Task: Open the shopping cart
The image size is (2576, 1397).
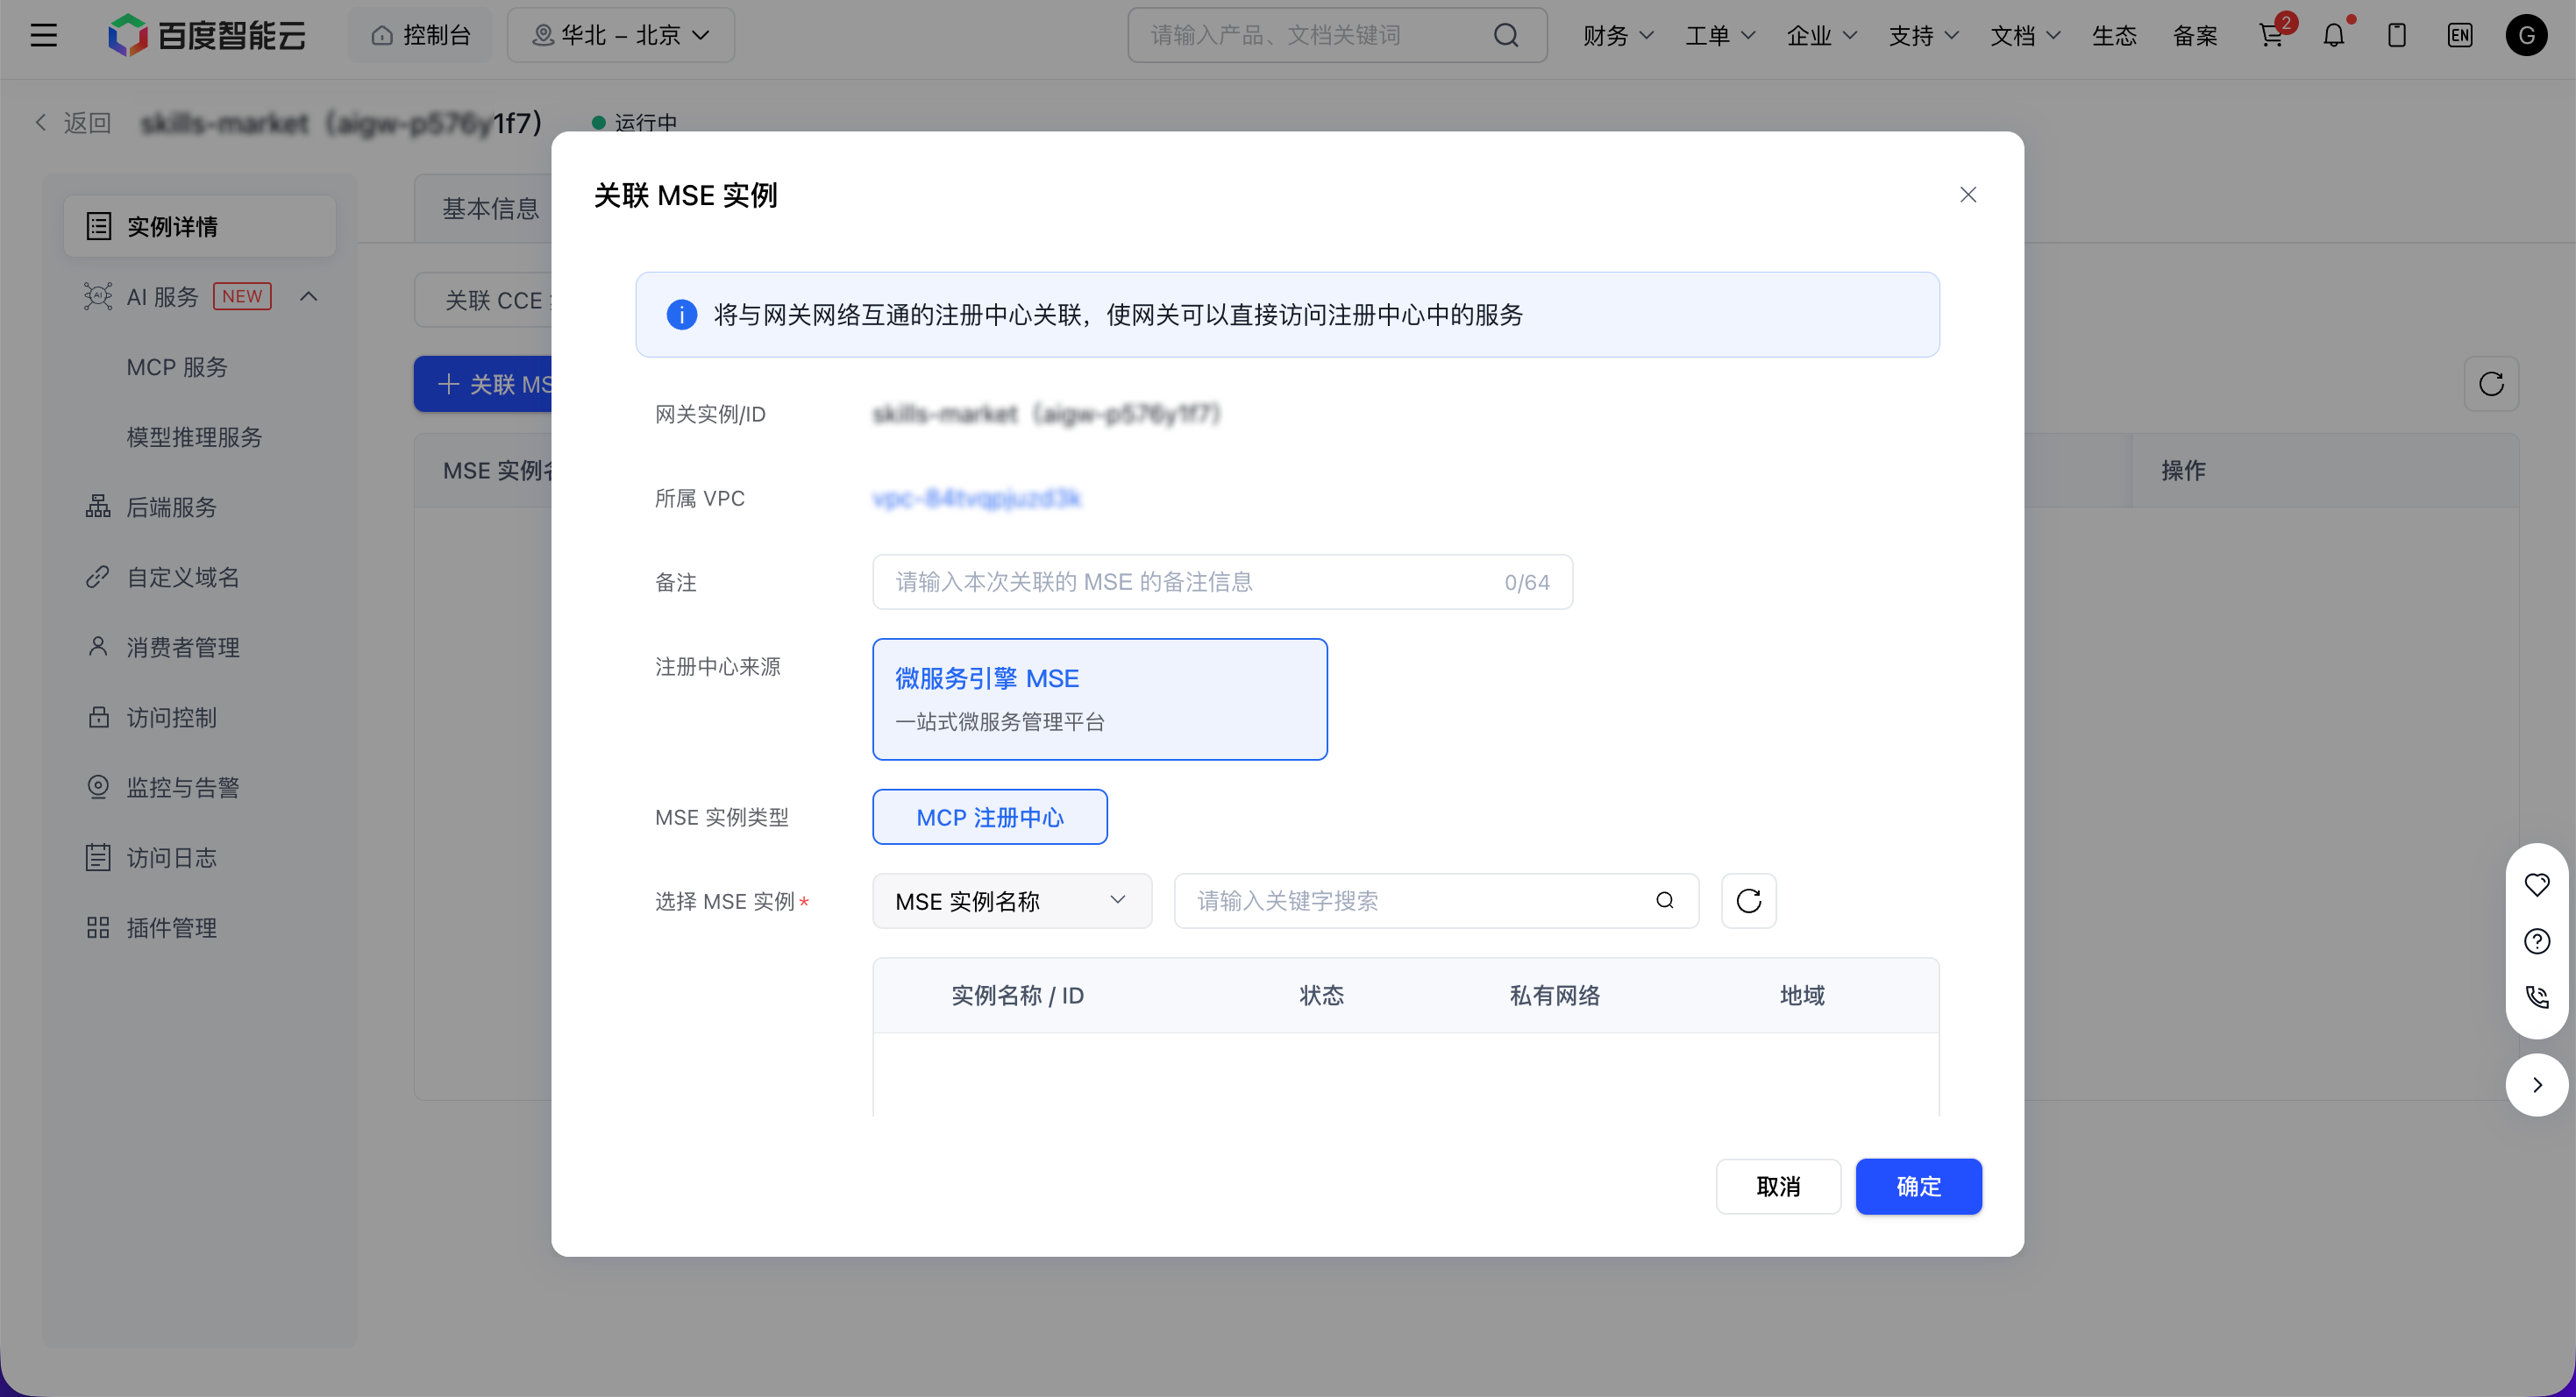Action: 2272,36
